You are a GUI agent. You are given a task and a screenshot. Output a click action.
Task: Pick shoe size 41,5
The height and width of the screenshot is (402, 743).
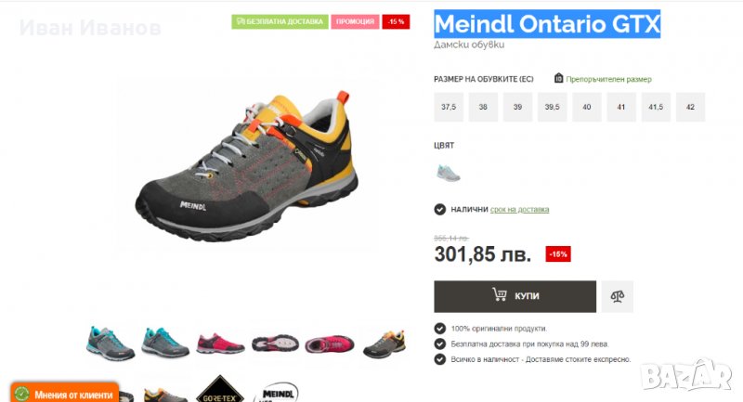[656, 107]
